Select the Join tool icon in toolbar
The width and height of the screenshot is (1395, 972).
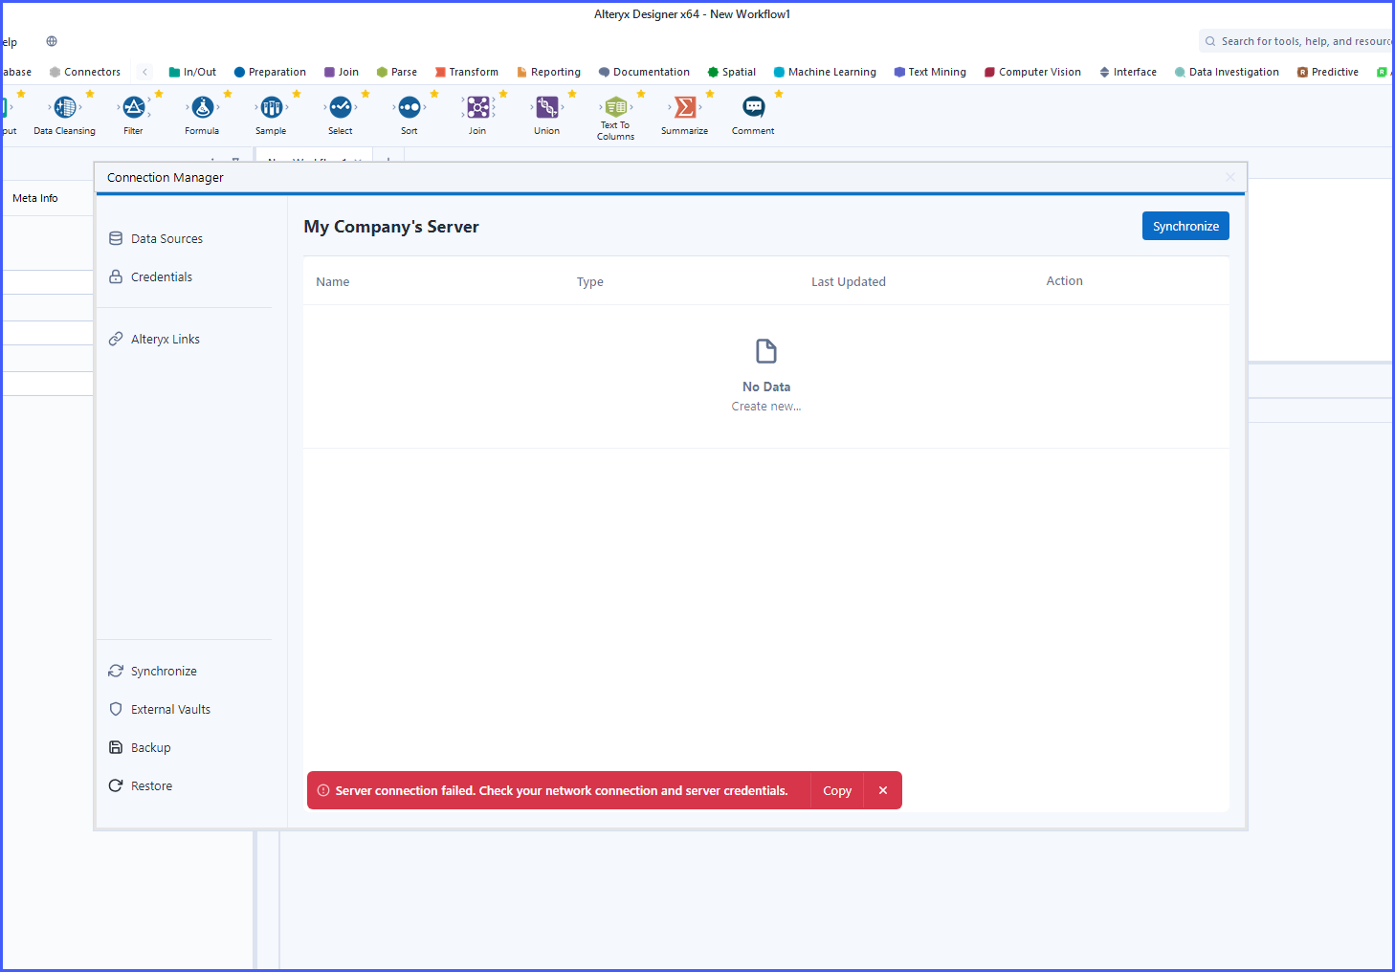pyautogui.click(x=478, y=107)
